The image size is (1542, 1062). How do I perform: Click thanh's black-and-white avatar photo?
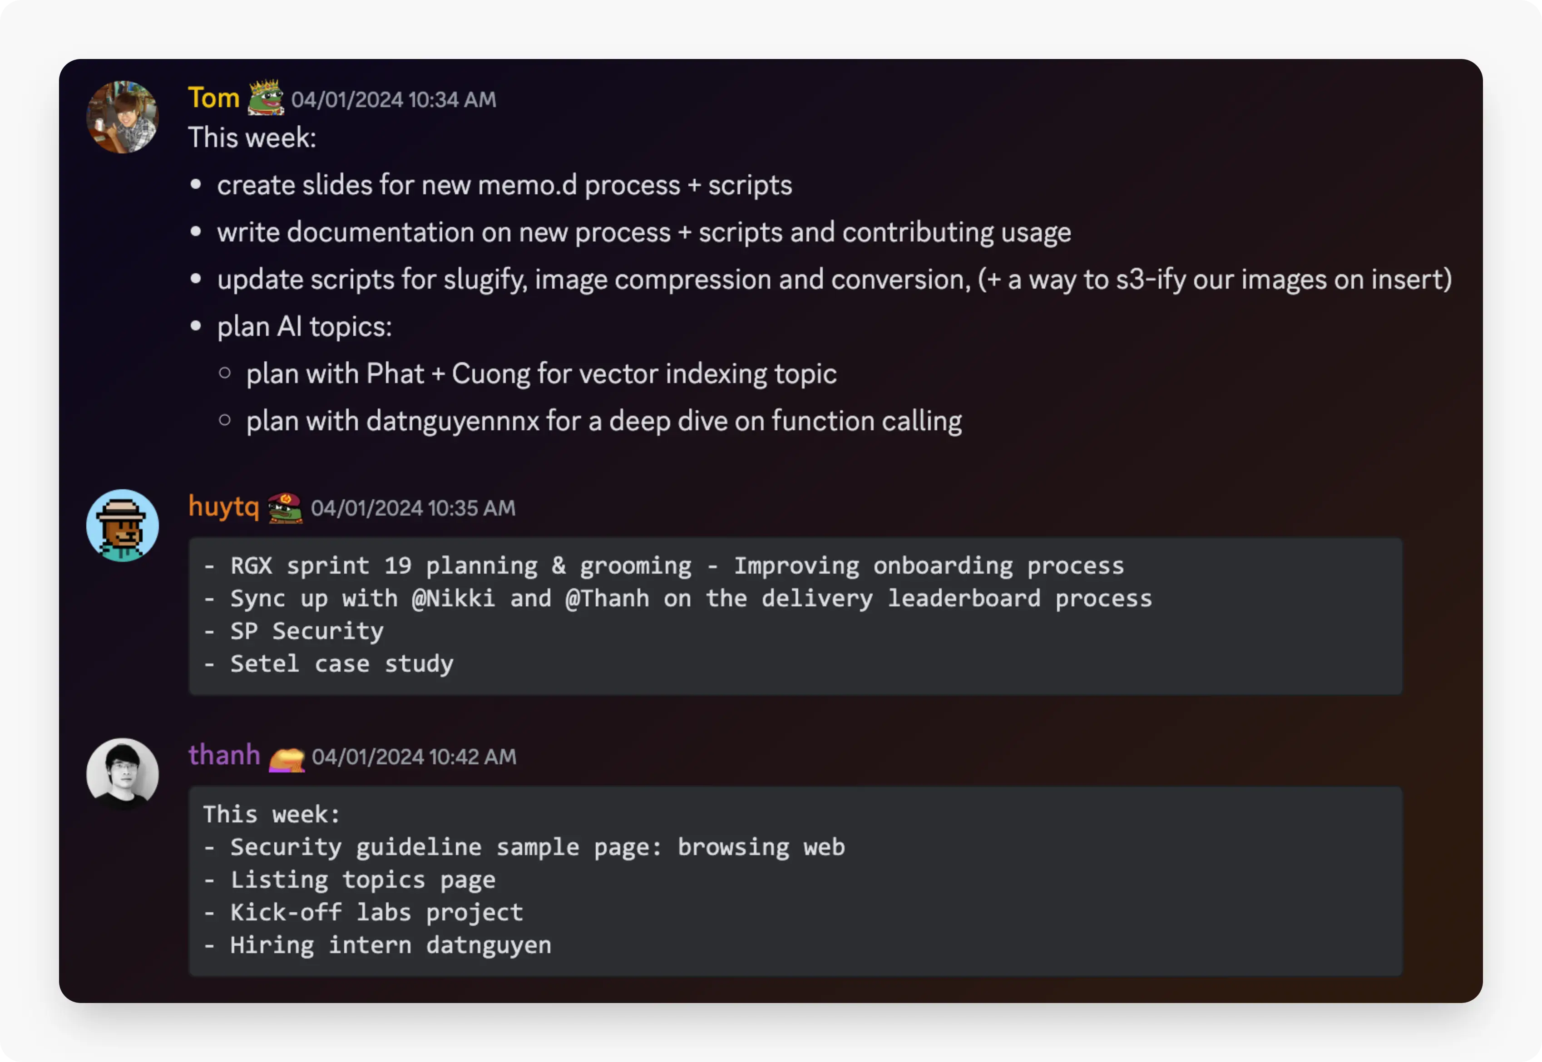point(123,774)
